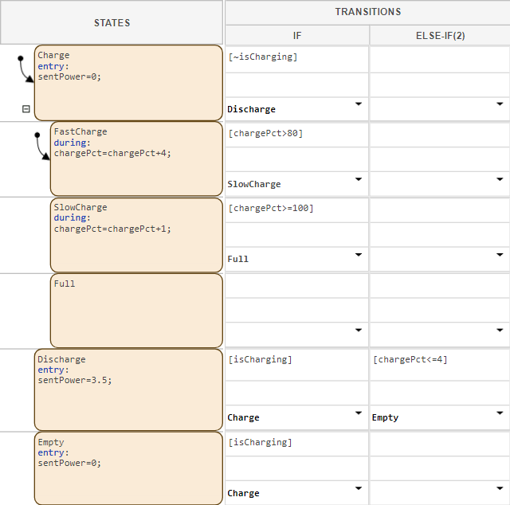Open Empty destination dropdown in ELSE-IF column
This screenshot has width=510, height=505.
point(500,413)
